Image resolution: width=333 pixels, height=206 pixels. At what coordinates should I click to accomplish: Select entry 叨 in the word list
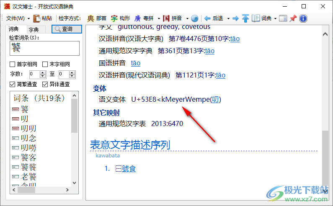tap(25, 119)
